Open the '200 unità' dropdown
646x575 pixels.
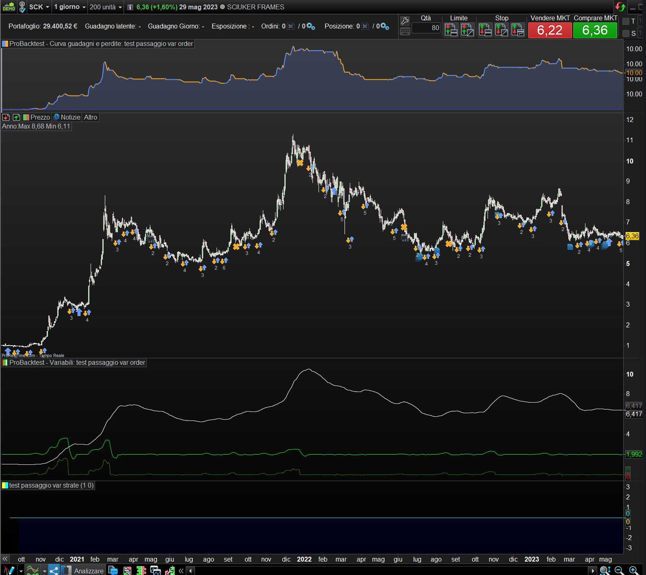click(106, 7)
